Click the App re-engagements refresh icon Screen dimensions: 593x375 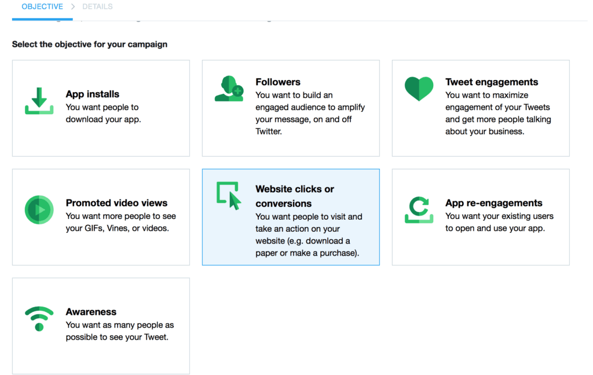419,209
